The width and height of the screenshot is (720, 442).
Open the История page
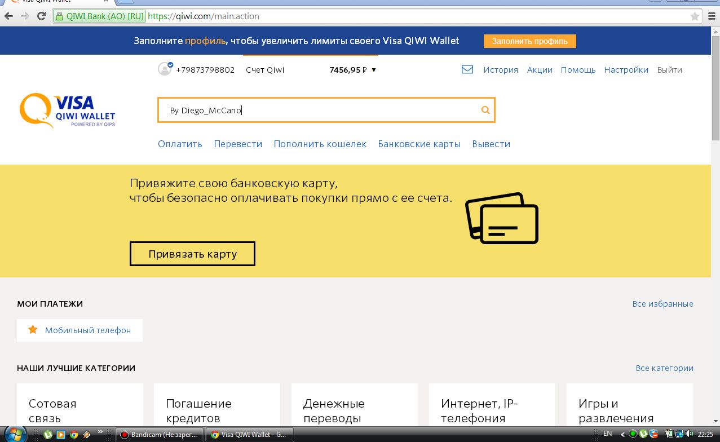pos(501,70)
